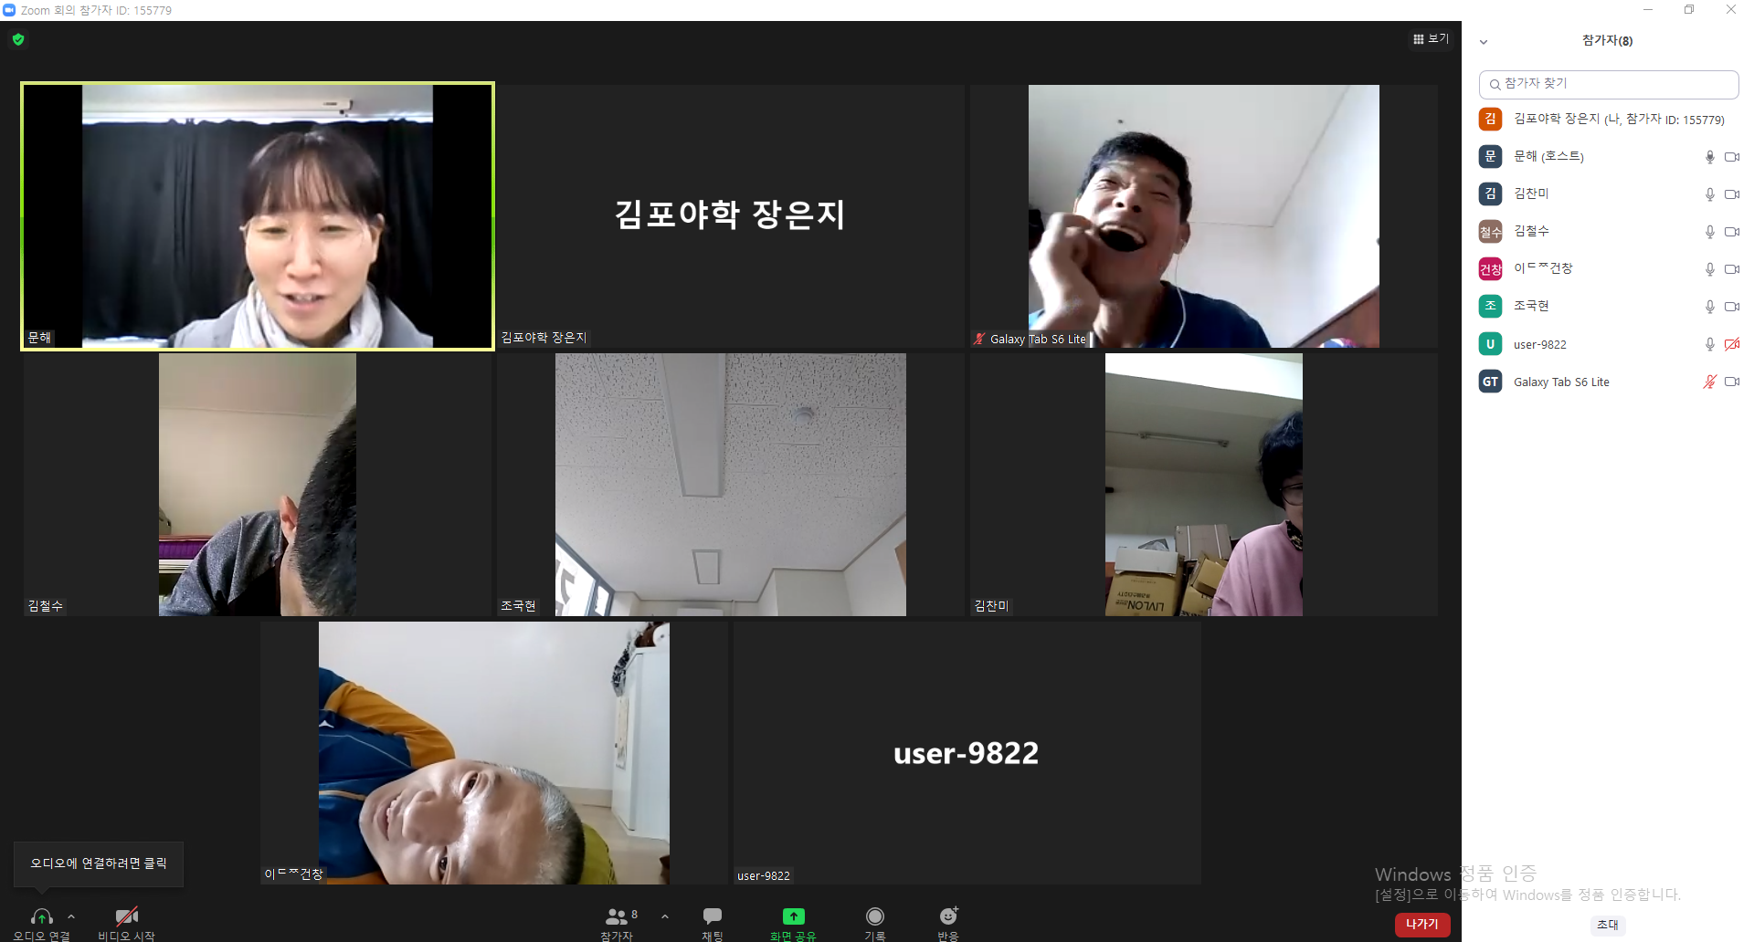Image resolution: width=1754 pixels, height=942 pixels.
Task: Click microphone icon in 이ㄷㅉ건창 row
Action: pyautogui.click(x=1710, y=269)
